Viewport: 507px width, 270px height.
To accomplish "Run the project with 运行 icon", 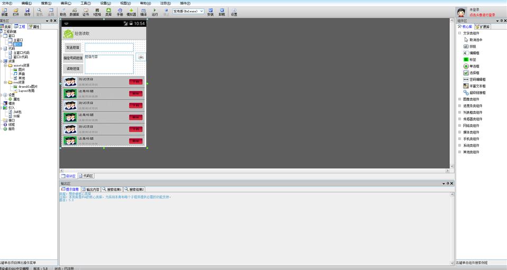I will pyautogui.click(x=155, y=12).
